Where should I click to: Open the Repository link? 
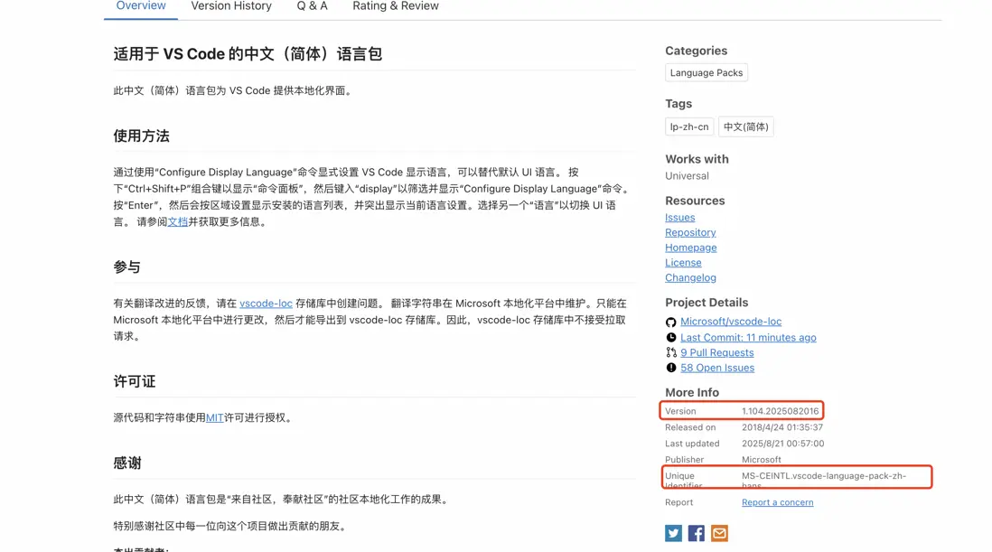tap(690, 233)
